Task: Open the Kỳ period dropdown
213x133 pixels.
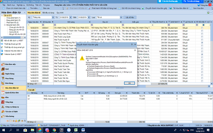Action: pos(53,17)
